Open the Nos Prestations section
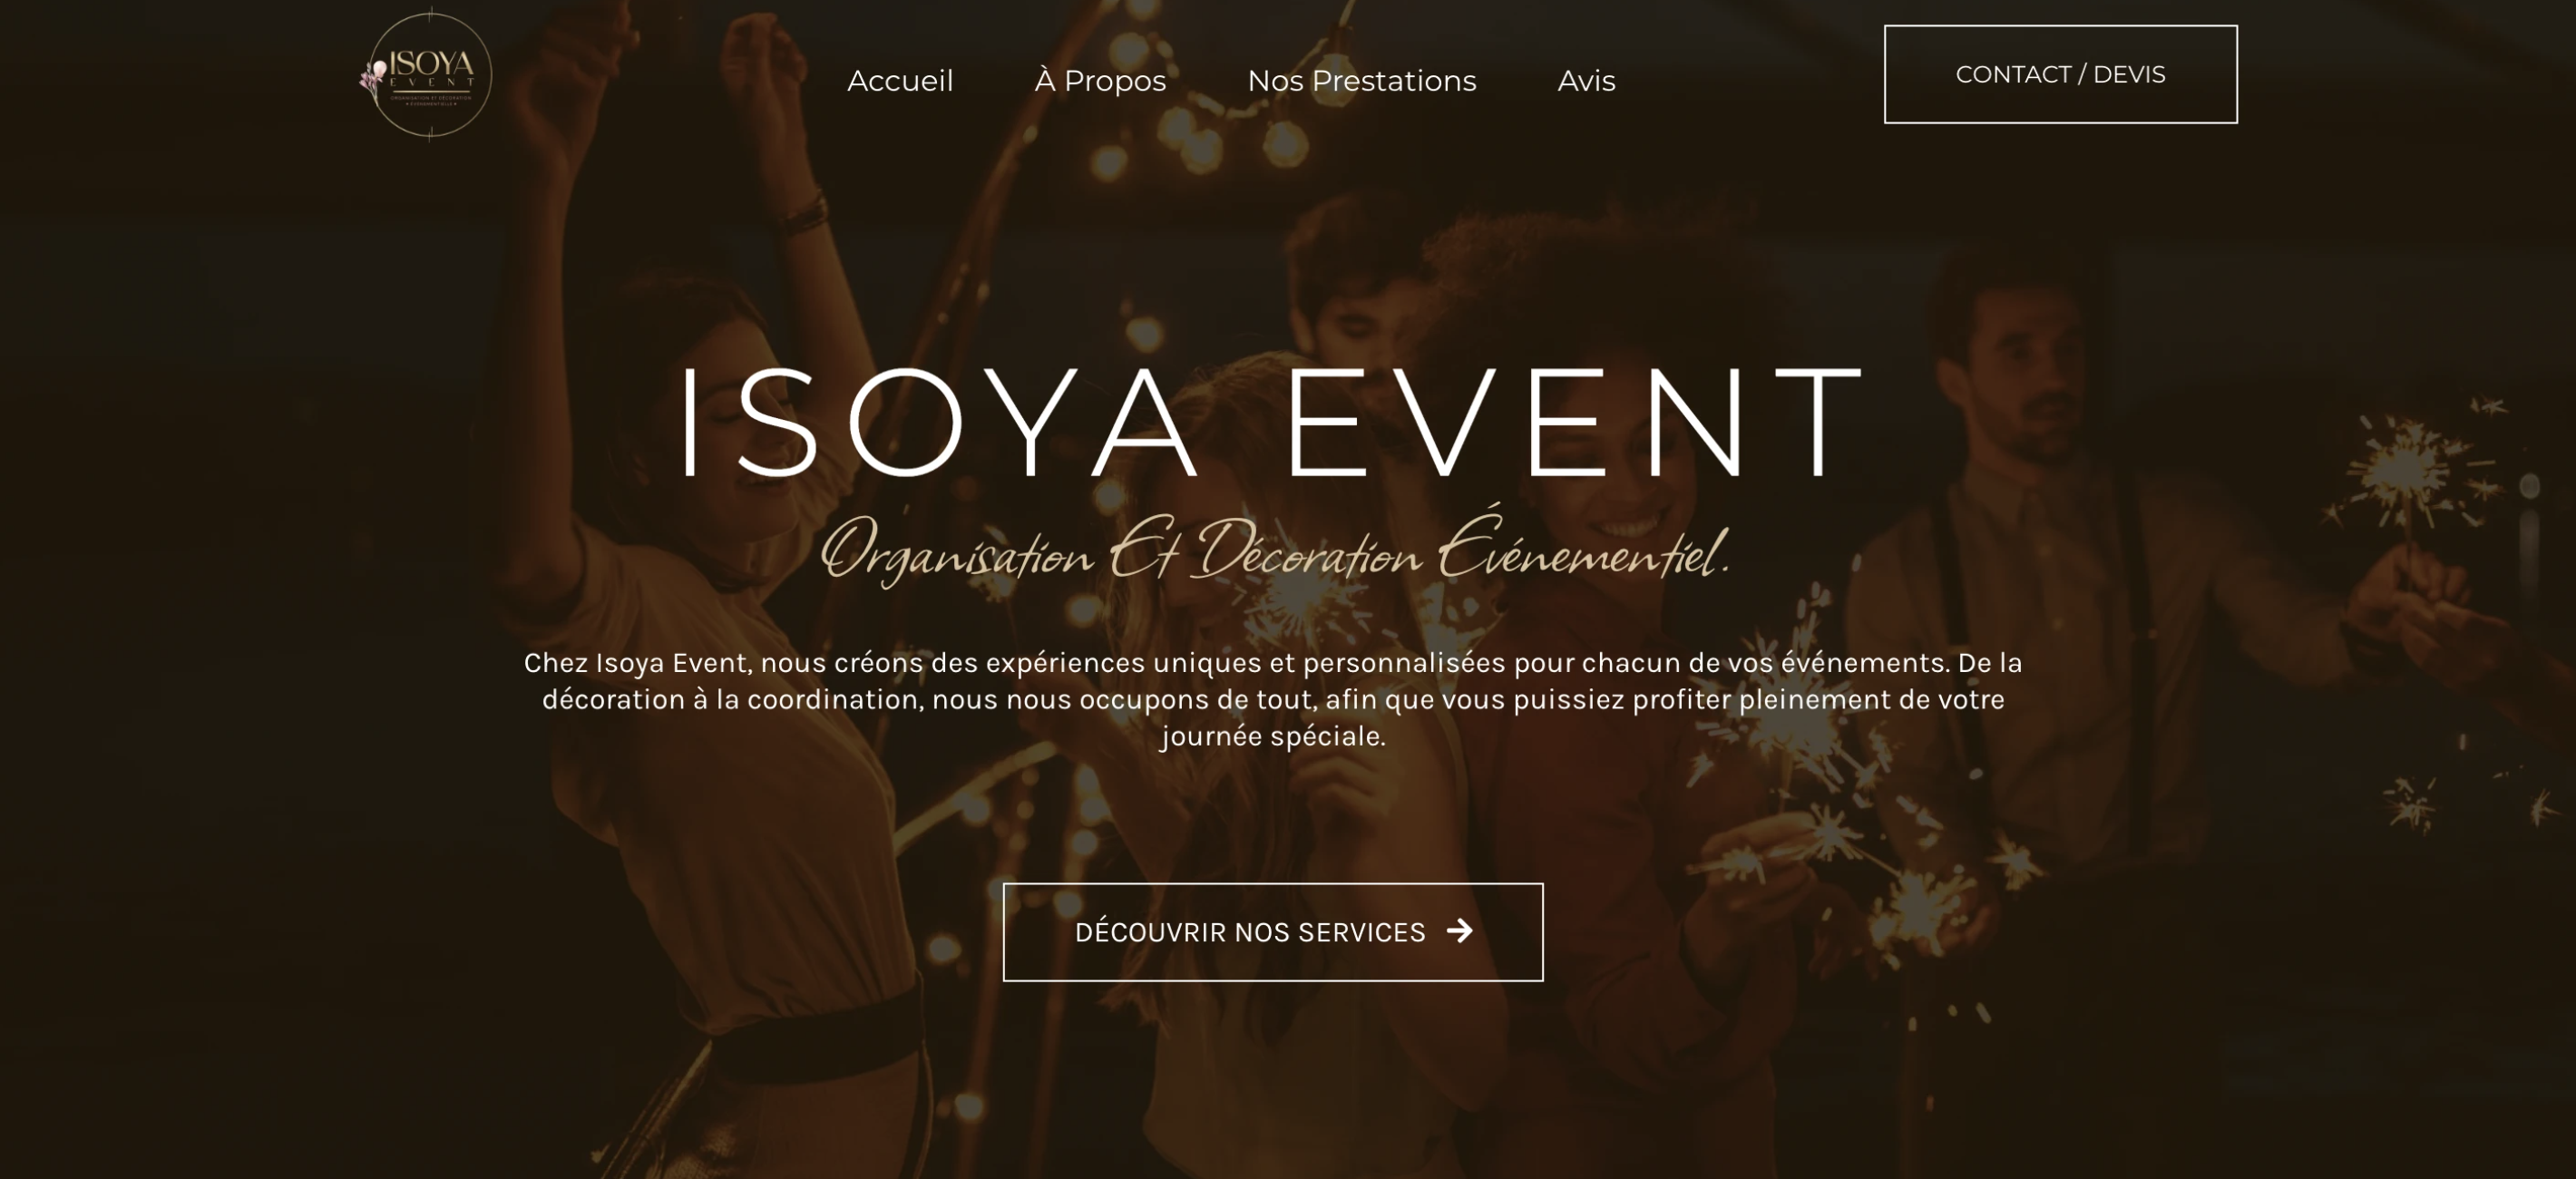The height and width of the screenshot is (1179, 2576). pos(1361,81)
